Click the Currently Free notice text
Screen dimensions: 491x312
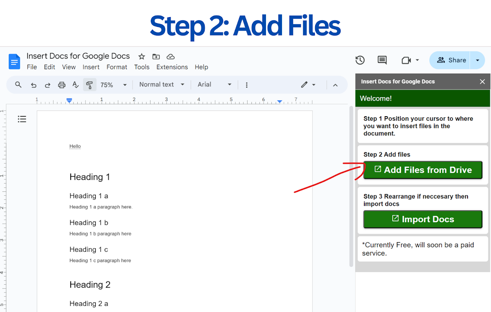418,249
